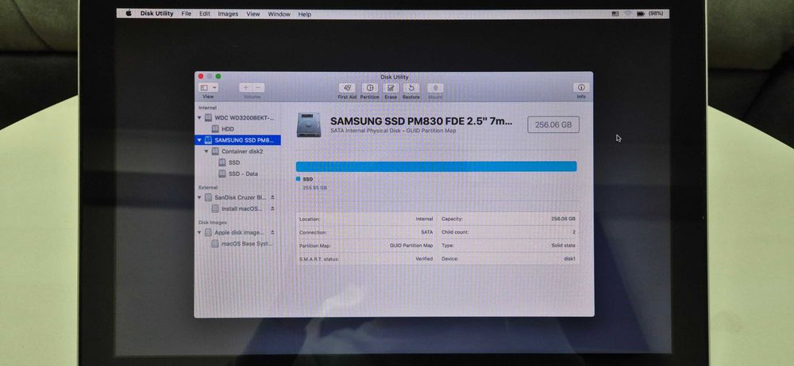Eject the Apple disk image
794x366 pixels.
(272, 233)
